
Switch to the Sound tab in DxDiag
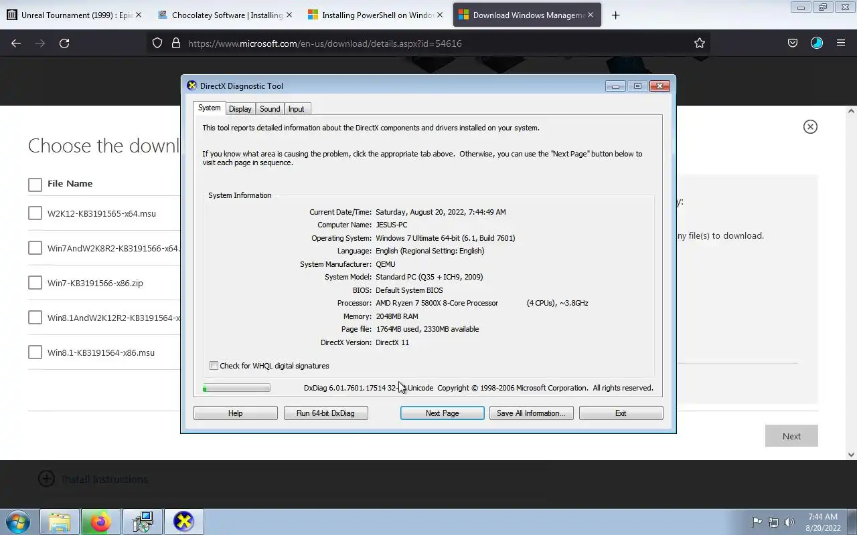click(x=270, y=109)
